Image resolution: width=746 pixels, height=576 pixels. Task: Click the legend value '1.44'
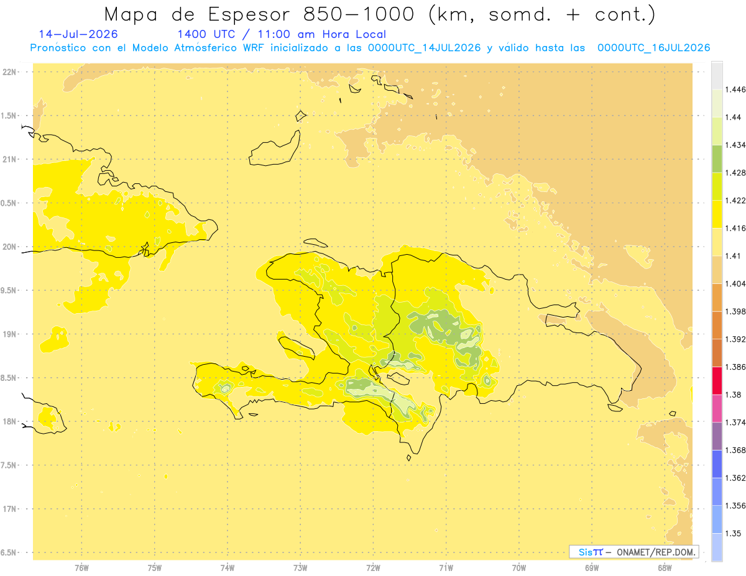click(x=735, y=117)
